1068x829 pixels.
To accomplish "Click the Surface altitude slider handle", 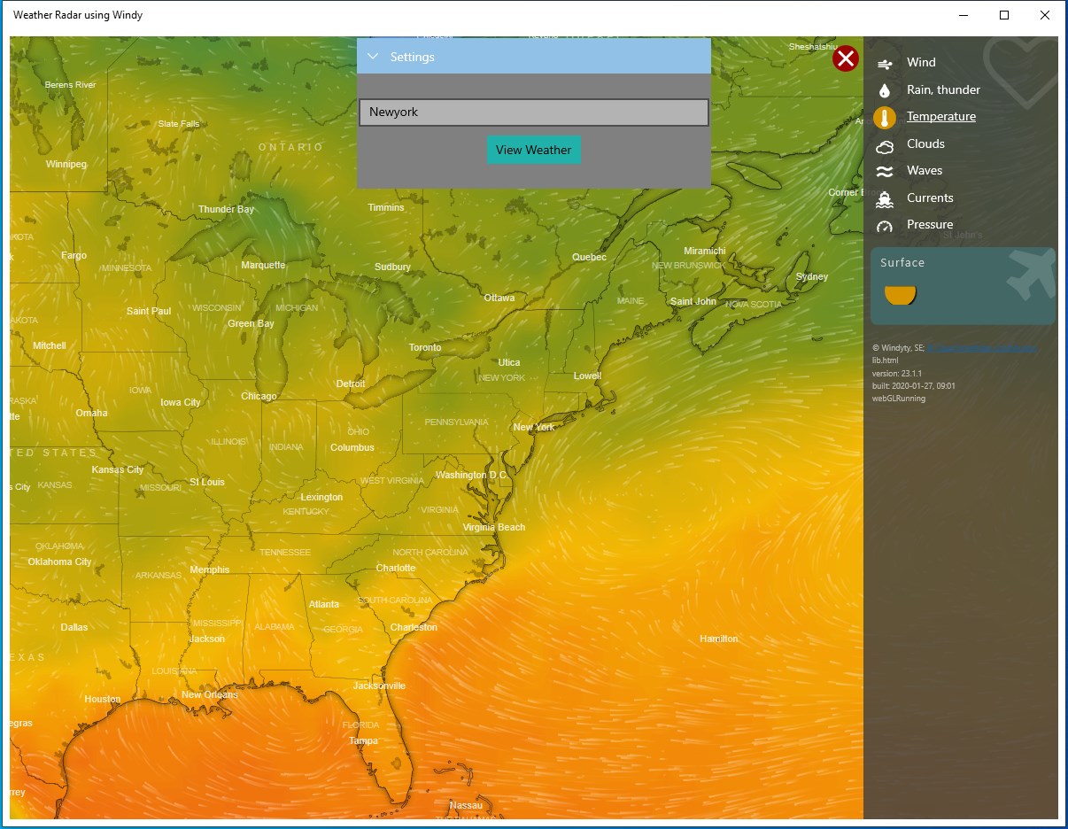I will (900, 295).
